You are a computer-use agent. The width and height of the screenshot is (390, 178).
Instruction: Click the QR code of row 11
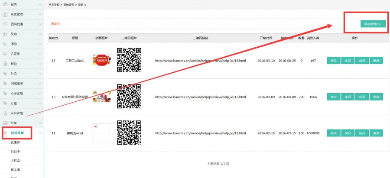(129, 133)
